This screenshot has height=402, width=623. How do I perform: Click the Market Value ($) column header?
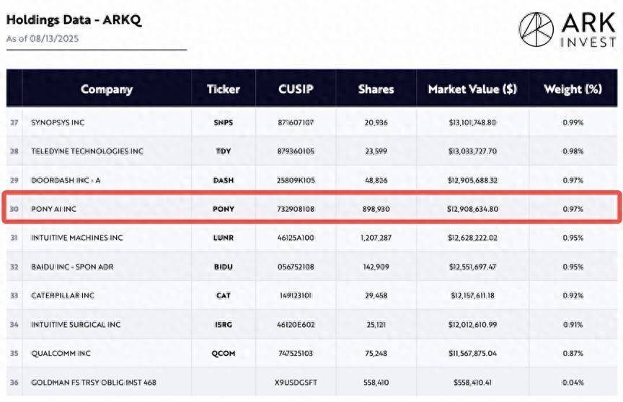(x=472, y=89)
